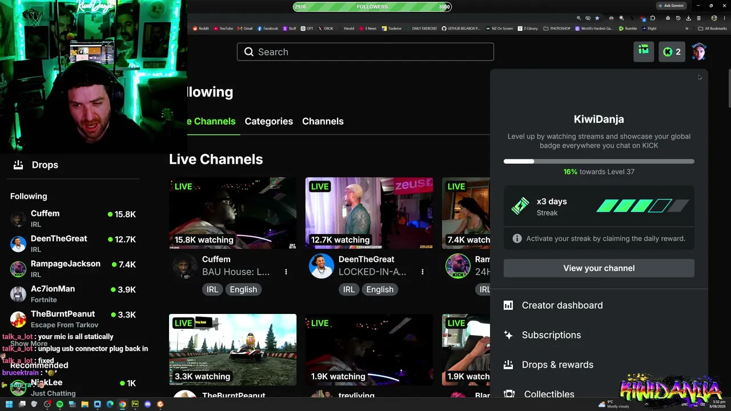Open the YouTube bookmark

click(223, 29)
